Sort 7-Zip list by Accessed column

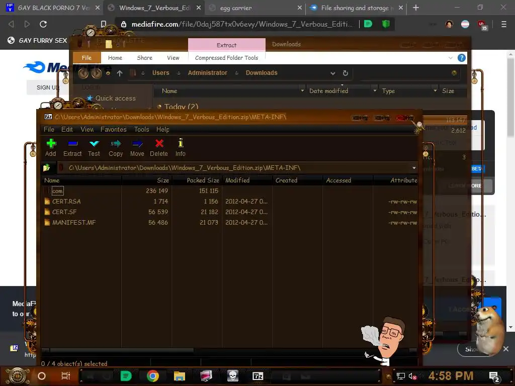tap(348, 180)
